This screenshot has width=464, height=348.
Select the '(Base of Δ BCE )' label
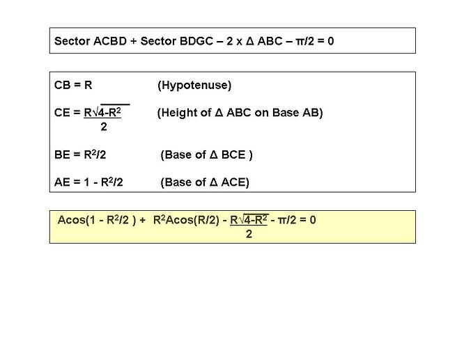point(206,155)
